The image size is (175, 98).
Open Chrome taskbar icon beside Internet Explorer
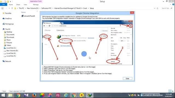point(74,95)
